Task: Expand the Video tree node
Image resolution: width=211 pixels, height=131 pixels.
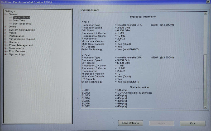Action: (5, 33)
